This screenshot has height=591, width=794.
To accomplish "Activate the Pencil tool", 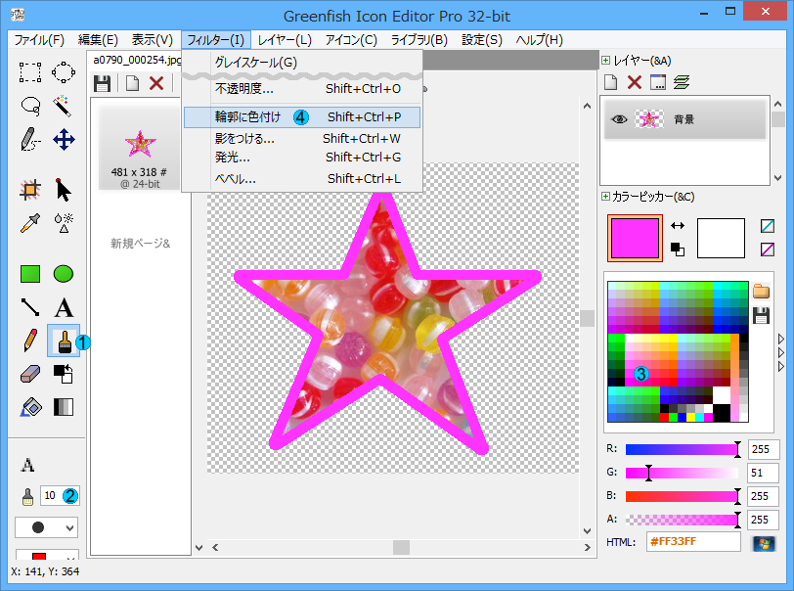I will (30, 341).
